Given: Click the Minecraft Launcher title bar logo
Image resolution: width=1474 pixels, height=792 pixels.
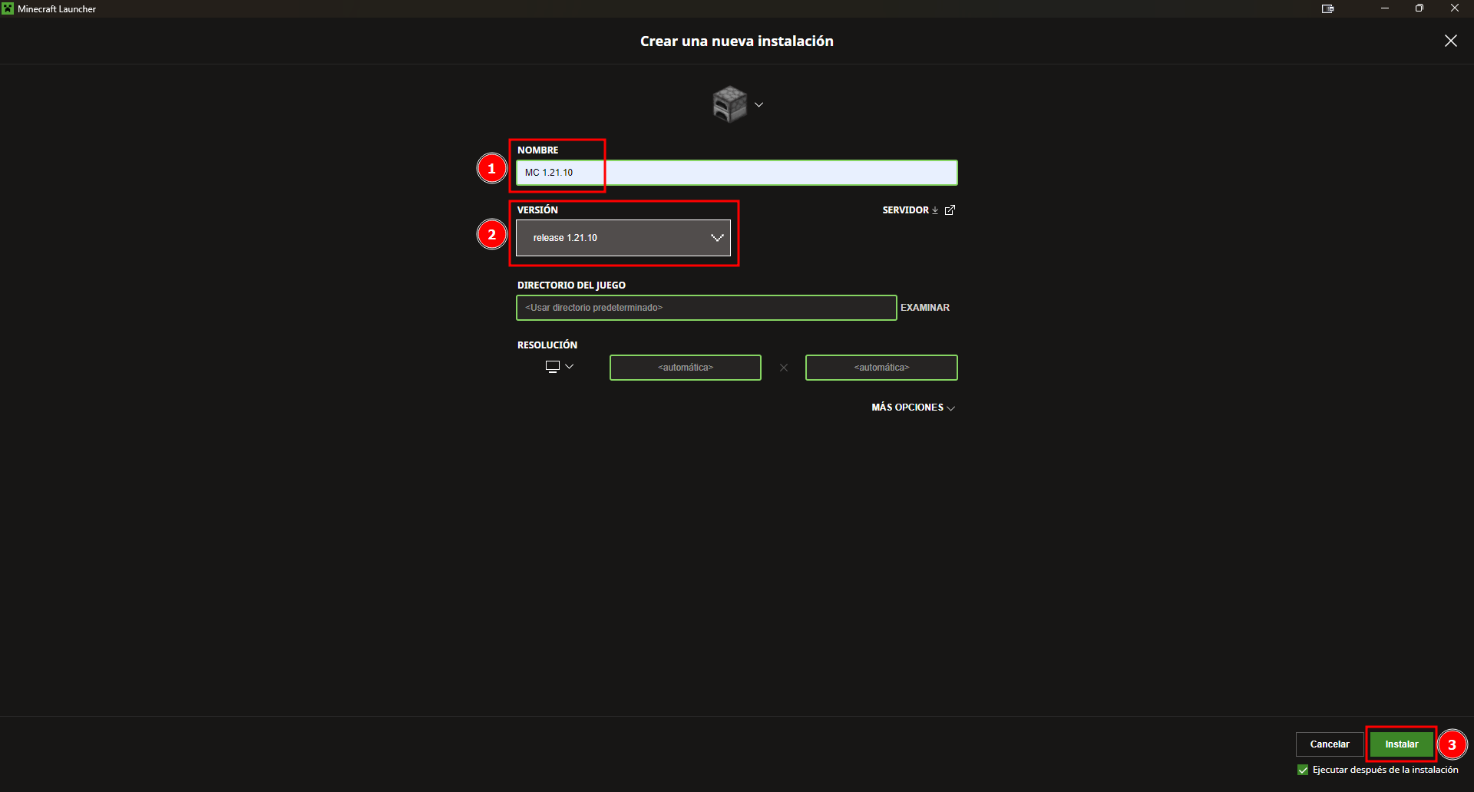Looking at the screenshot, I should point(8,8).
